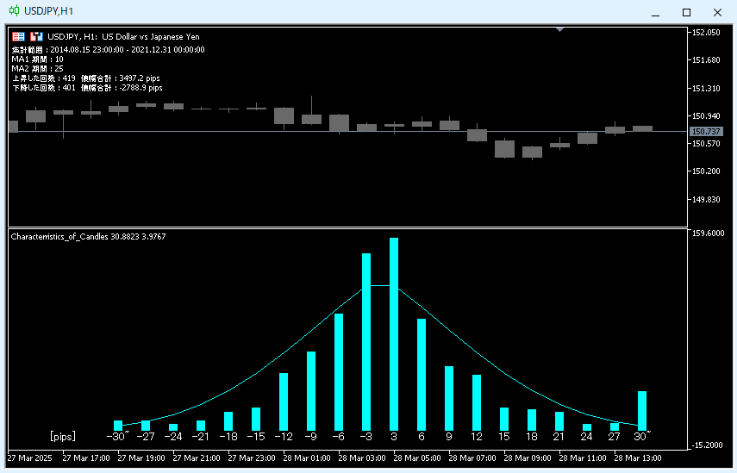Click the '[pips]' axis label
737x473 pixels.
(x=63, y=436)
